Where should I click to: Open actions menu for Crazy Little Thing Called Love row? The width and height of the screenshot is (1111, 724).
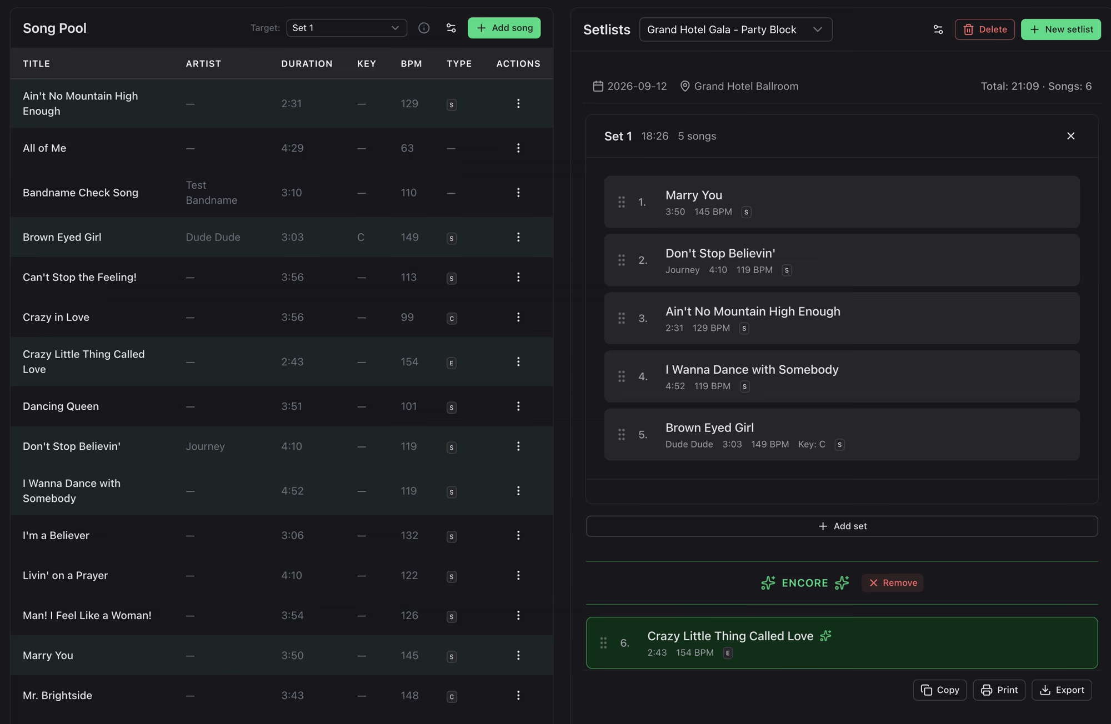pyautogui.click(x=518, y=361)
